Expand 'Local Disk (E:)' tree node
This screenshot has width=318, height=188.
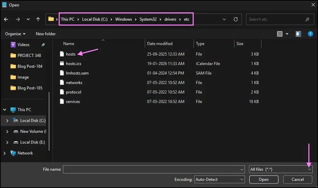[7, 142]
